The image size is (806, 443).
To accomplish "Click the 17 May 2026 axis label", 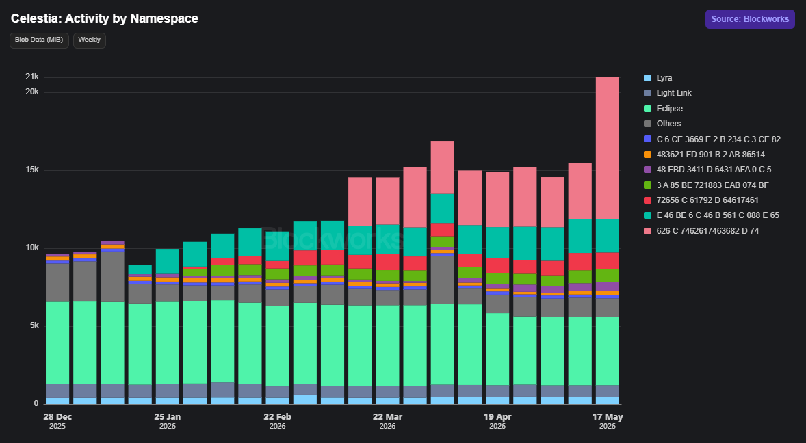I will (608, 421).
